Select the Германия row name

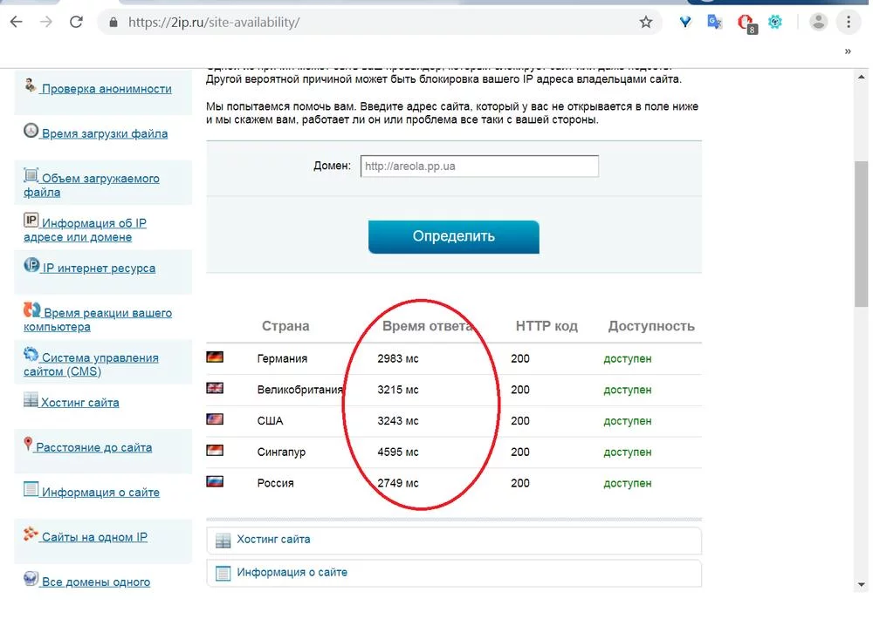(x=282, y=358)
